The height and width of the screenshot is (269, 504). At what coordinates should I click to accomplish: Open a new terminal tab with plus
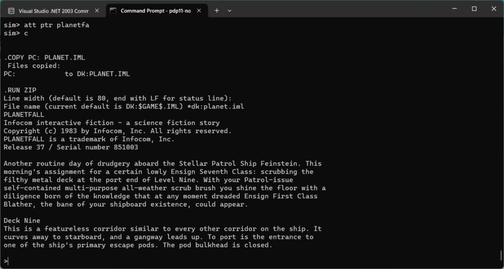click(x=217, y=10)
